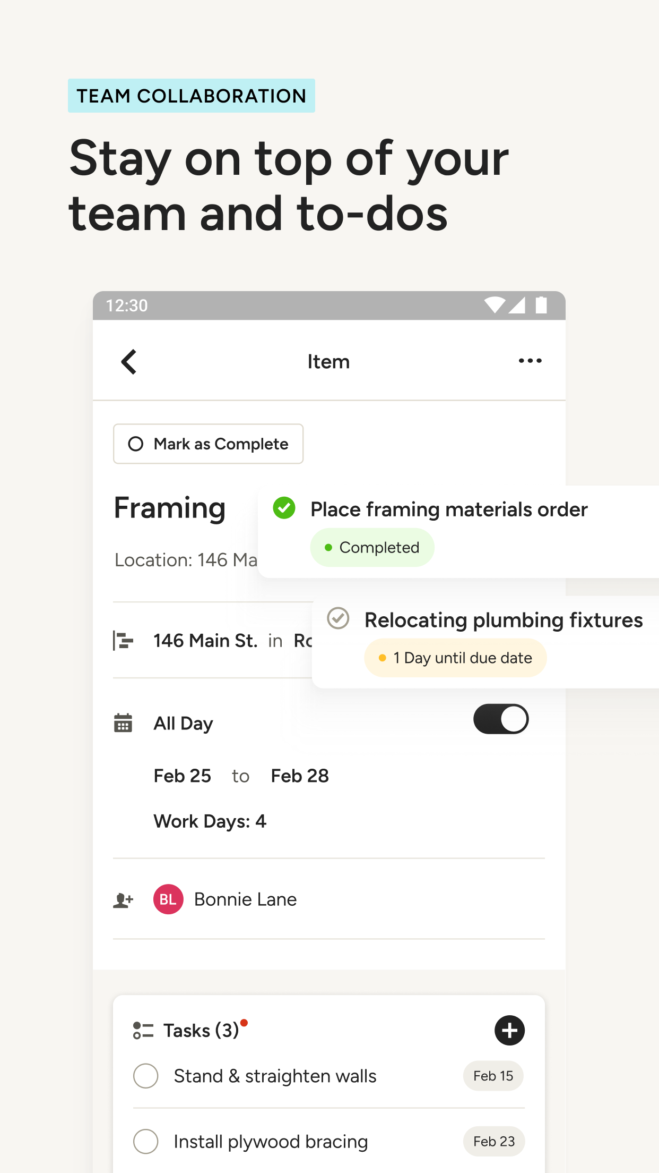This screenshot has height=1173, width=659.
Task: Open Bonnie Lane's assignee entry
Action: (x=245, y=899)
